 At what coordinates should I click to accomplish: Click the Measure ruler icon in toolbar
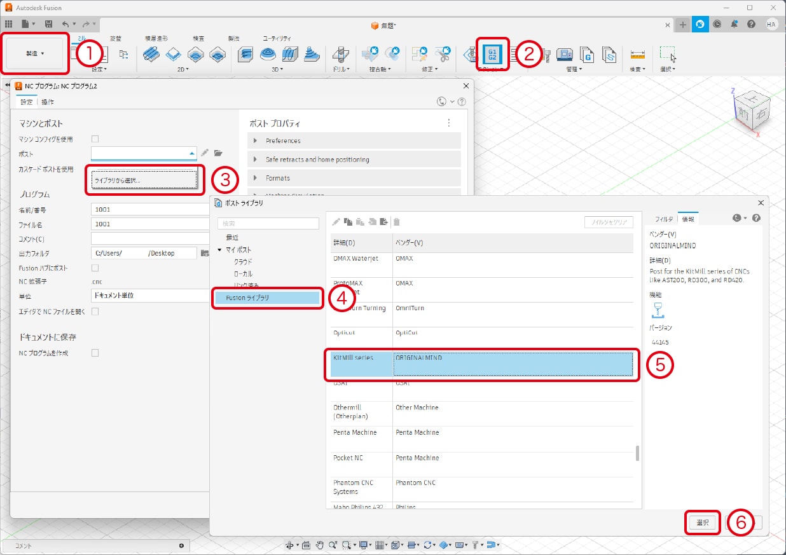637,55
